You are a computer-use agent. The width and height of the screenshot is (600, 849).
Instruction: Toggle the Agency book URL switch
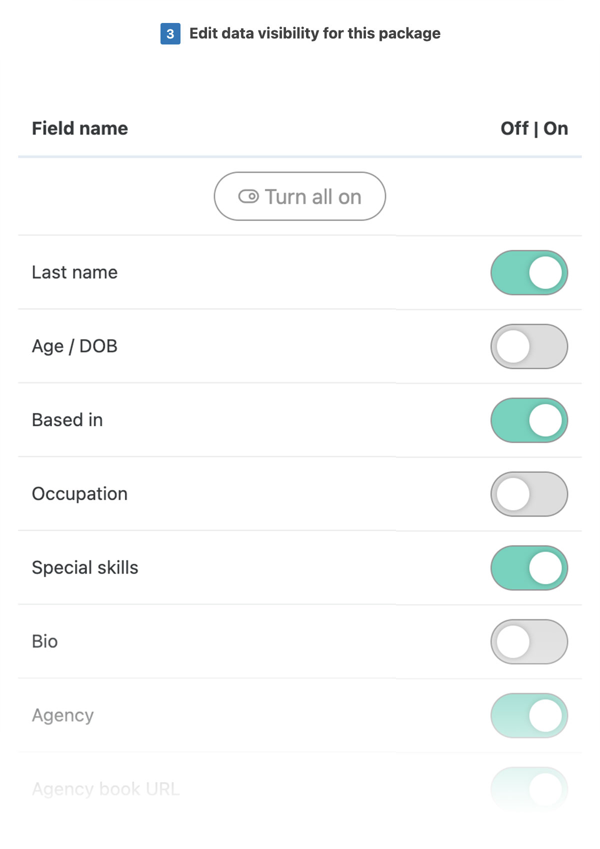(x=529, y=789)
